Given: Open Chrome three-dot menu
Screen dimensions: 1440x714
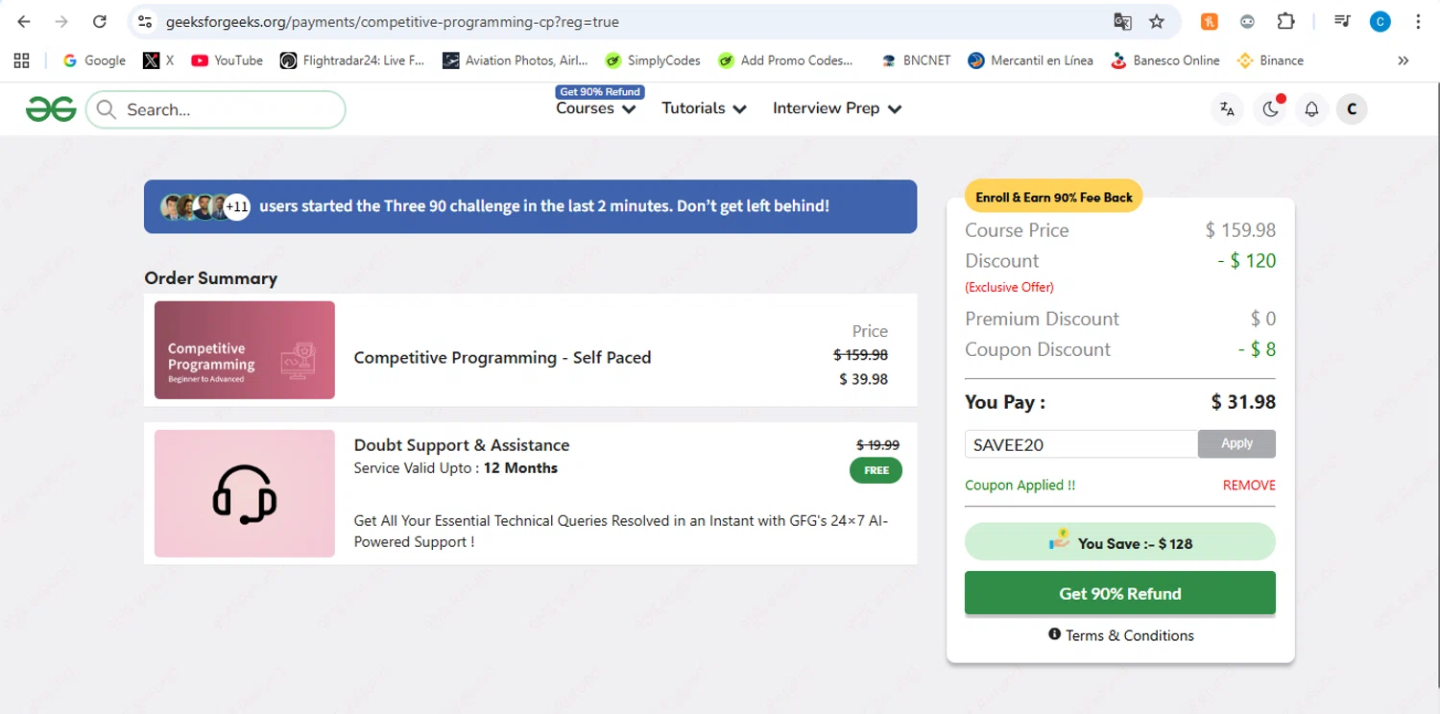Looking at the screenshot, I should pyautogui.click(x=1418, y=21).
